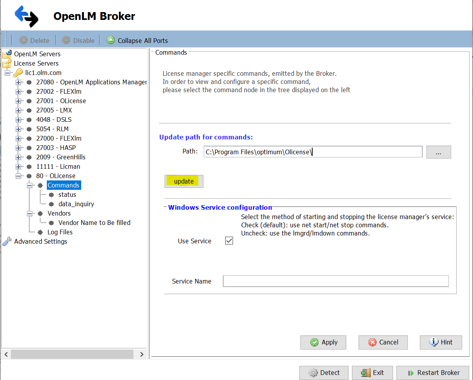The height and width of the screenshot is (380, 473).
Task: Click the lic1.olm.com key icon
Action: 18,73
